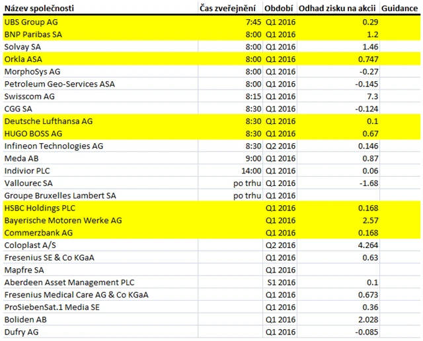This screenshot has width=423, height=341.
Task: Click the 0.36 estimate for ProSiebenSat.1
Action: click(370, 307)
